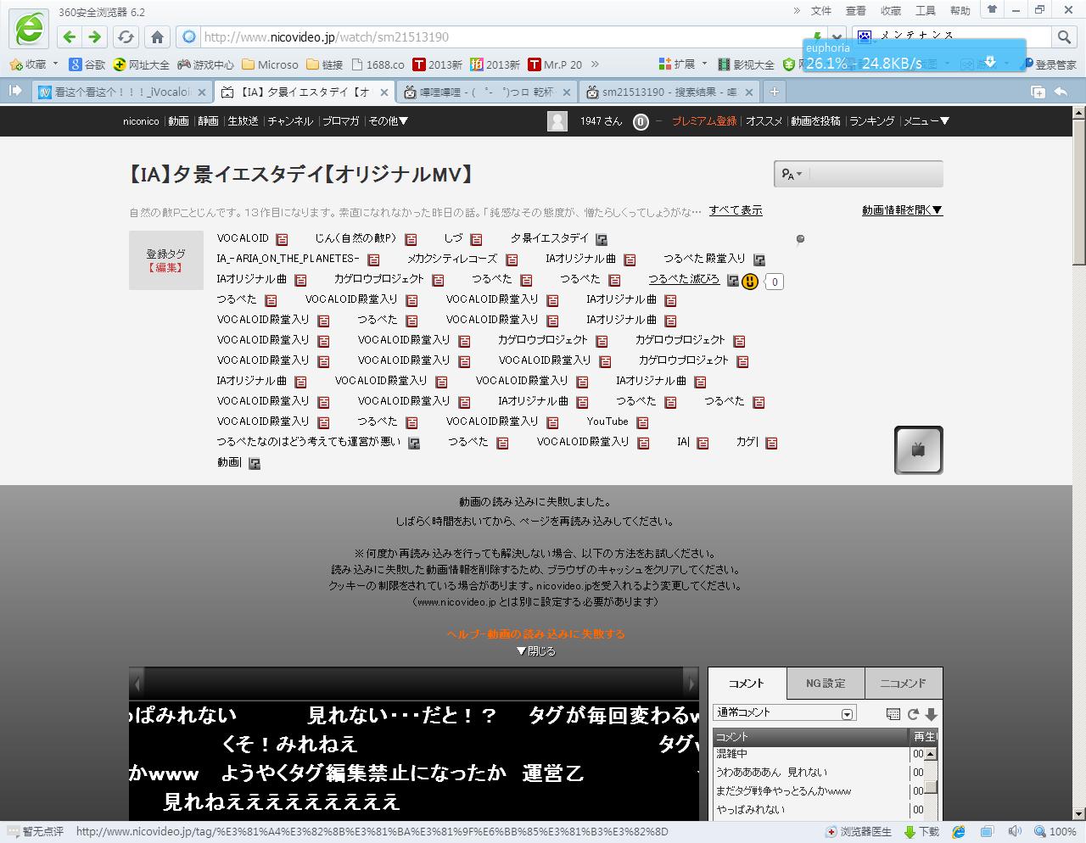Click the 【編集】 tag edit link
Screen dimensions: 1086x843
point(165,268)
